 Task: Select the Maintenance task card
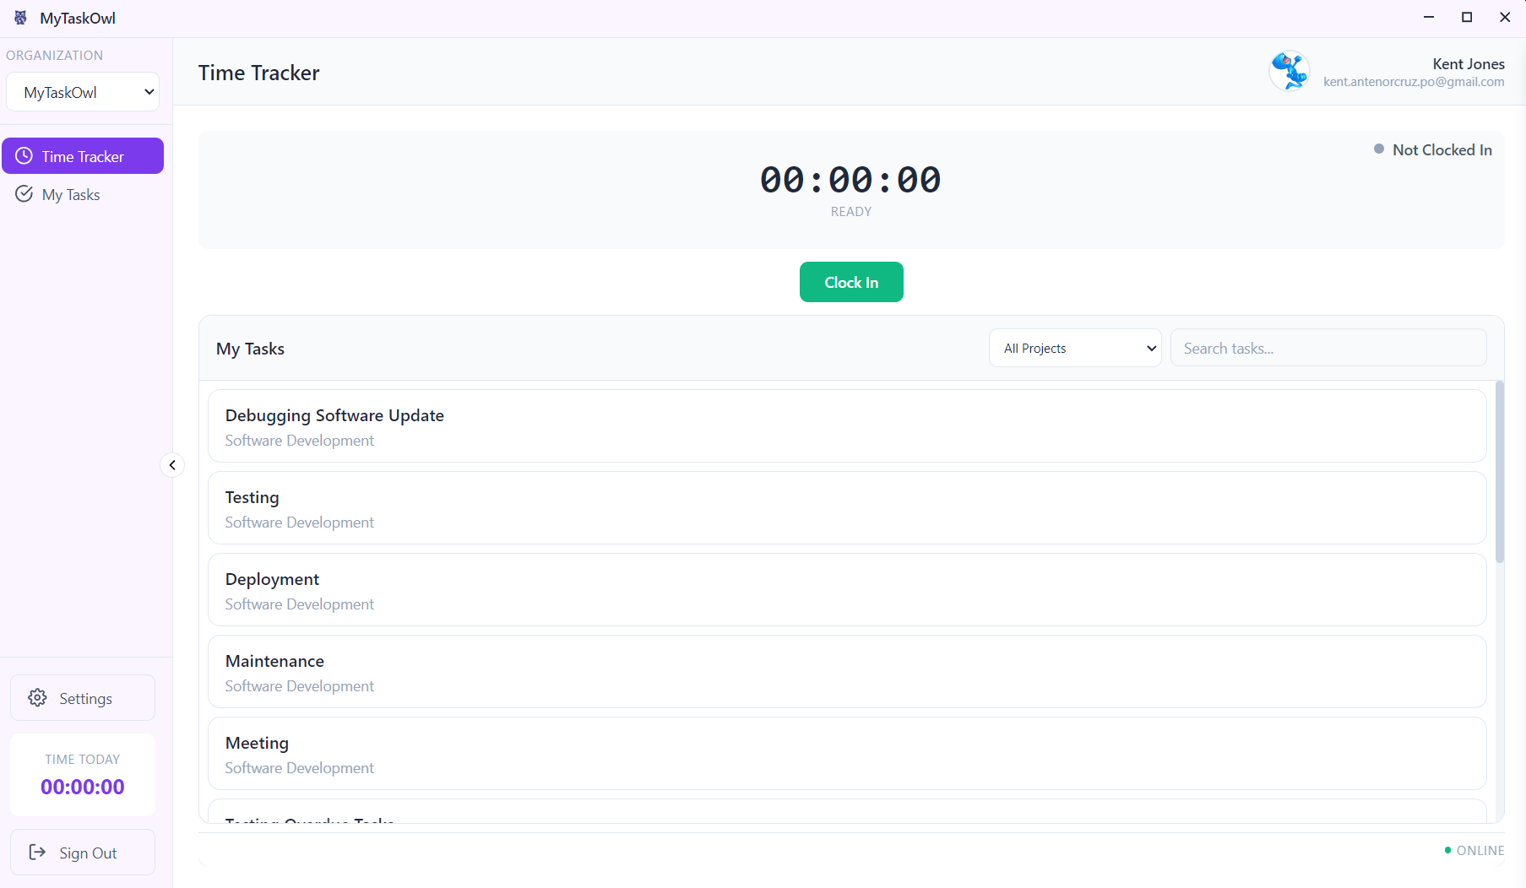click(x=847, y=672)
